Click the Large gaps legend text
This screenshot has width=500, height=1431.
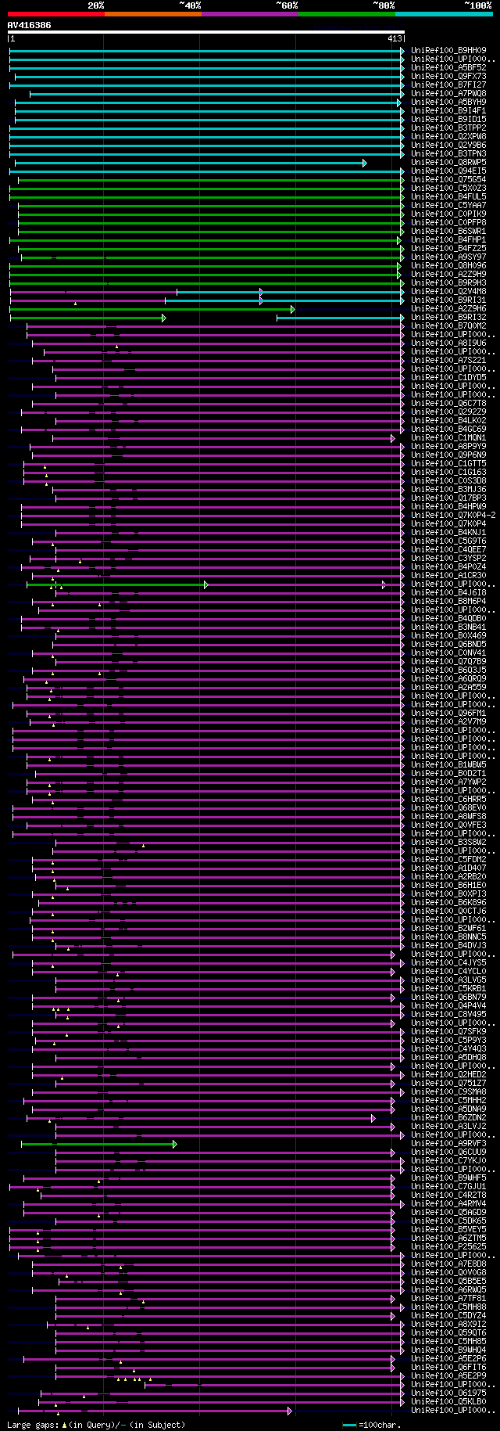coord(96,1426)
